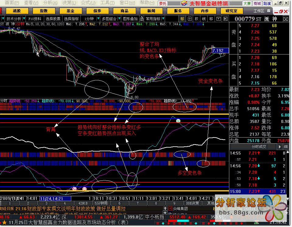Click the 买 1 price 7.20 row
Viewport: 292px width, 227px height.
[259, 58]
